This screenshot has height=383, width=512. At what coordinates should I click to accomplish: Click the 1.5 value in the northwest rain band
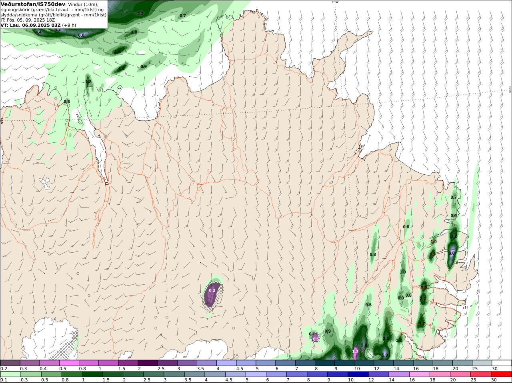[x=118, y=52]
